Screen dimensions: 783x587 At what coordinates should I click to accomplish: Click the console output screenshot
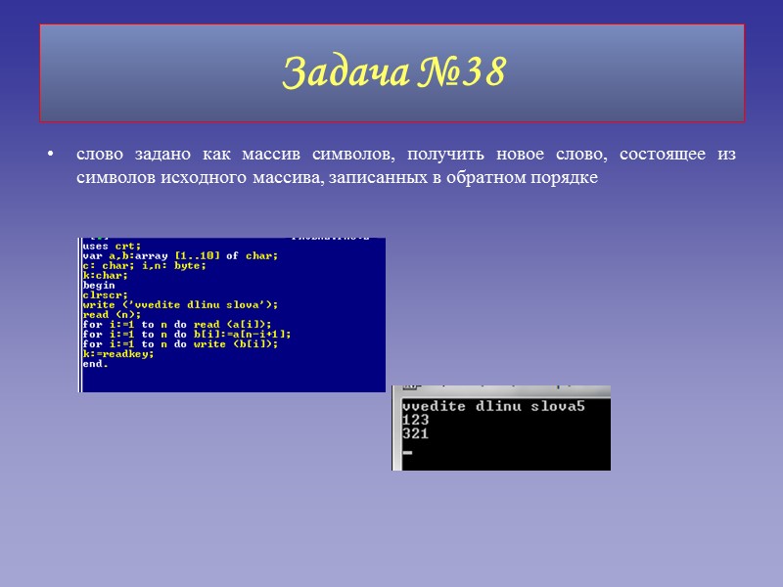click(501, 428)
